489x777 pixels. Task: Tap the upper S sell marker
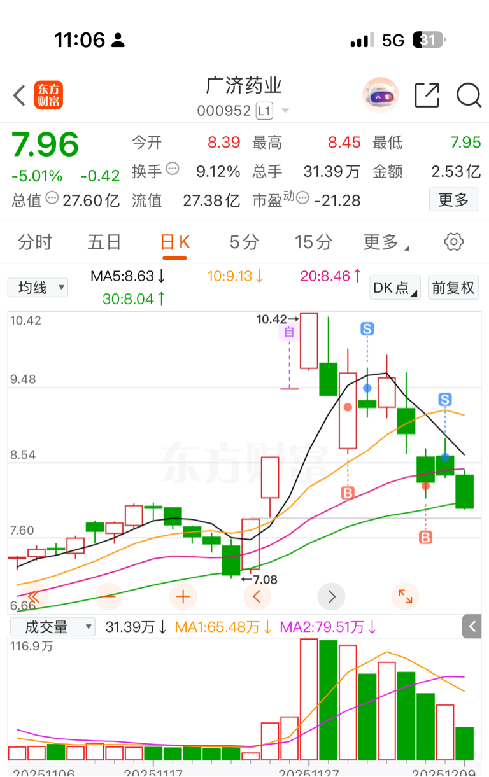[367, 329]
